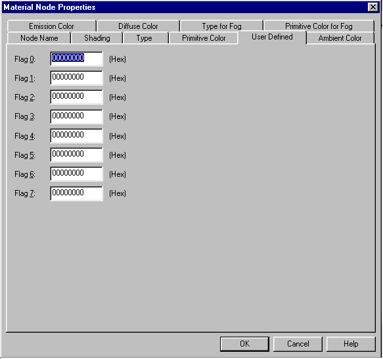The width and height of the screenshot is (383, 359).
Task: Select the Flag 7 input box
Action: click(x=76, y=193)
